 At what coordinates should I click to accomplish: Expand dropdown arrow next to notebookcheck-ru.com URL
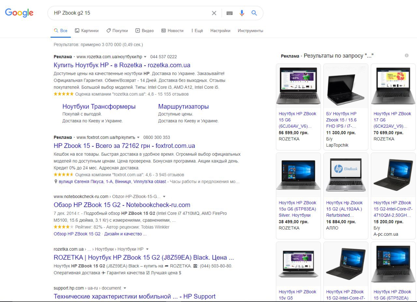point(164,197)
